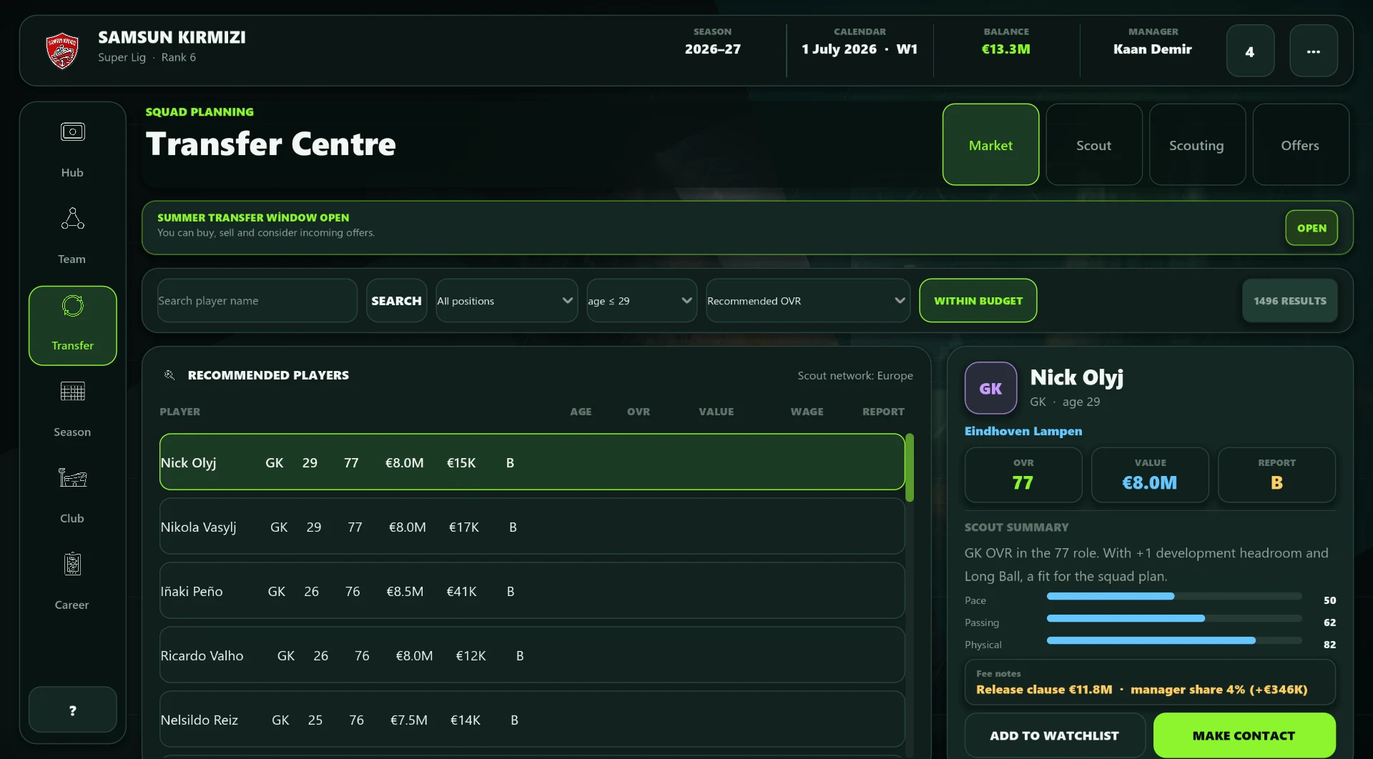Open the Season calendar icon
The width and height of the screenshot is (1373, 759).
tap(72, 392)
